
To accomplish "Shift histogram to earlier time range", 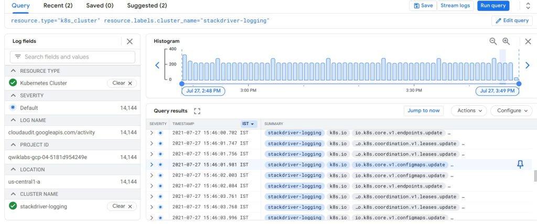I will (x=157, y=65).
